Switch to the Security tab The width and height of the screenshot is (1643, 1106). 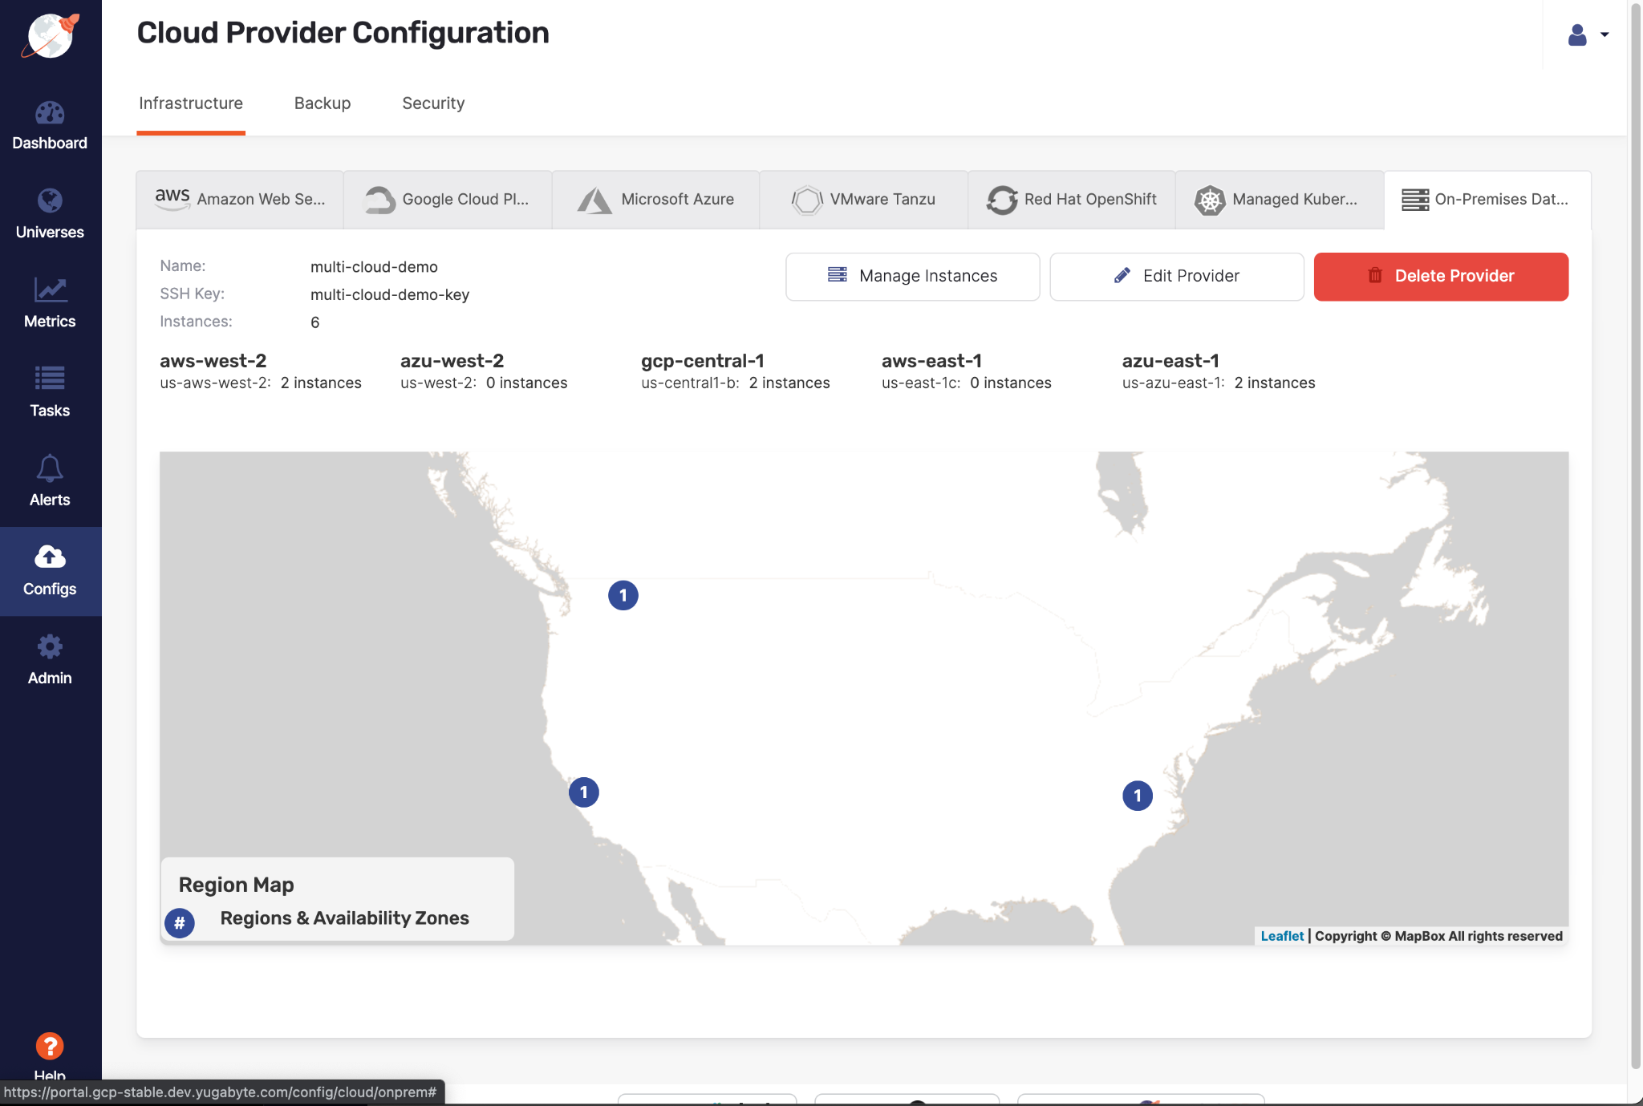[x=433, y=103]
